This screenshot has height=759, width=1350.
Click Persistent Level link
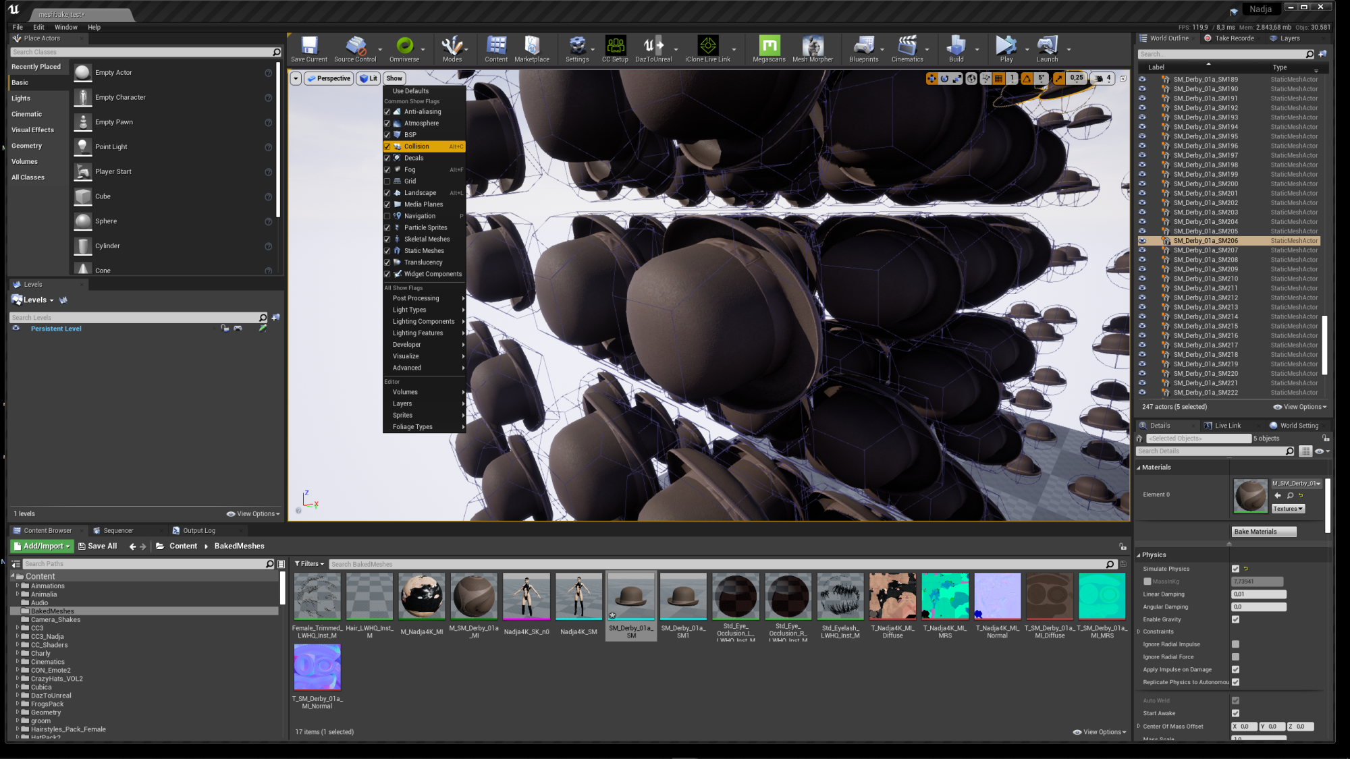coord(56,329)
